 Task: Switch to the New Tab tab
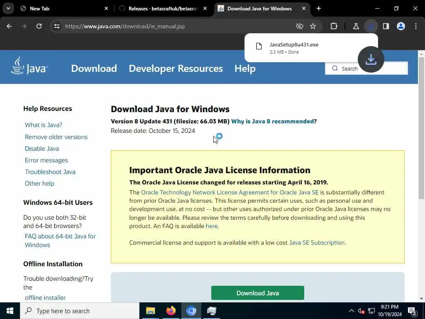tap(64, 8)
